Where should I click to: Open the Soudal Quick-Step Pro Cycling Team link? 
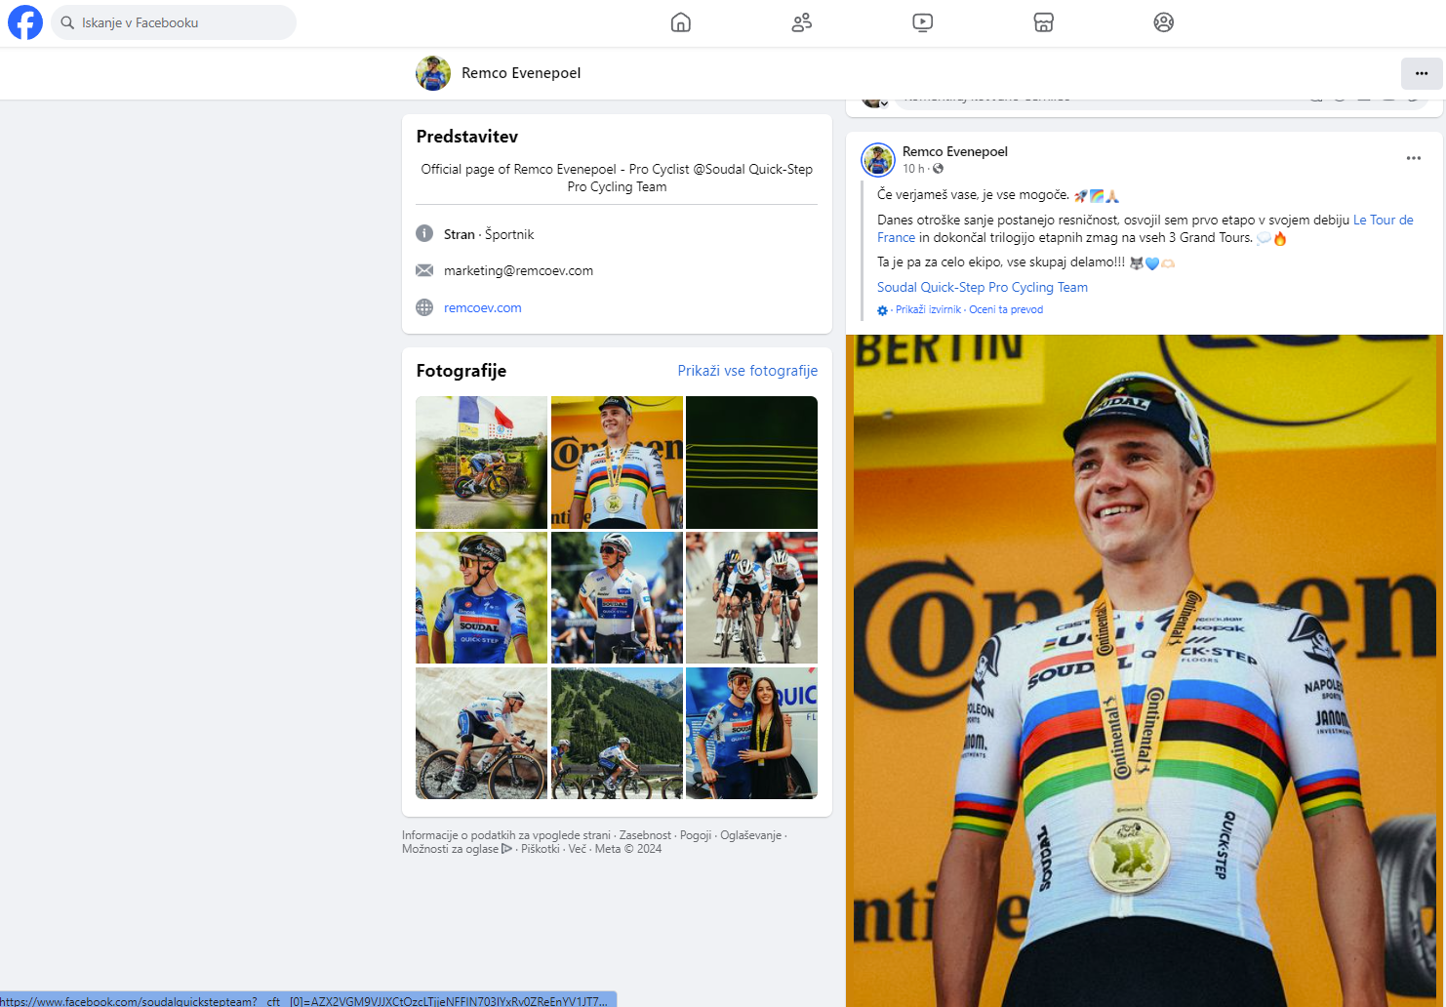pyautogui.click(x=982, y=288)
